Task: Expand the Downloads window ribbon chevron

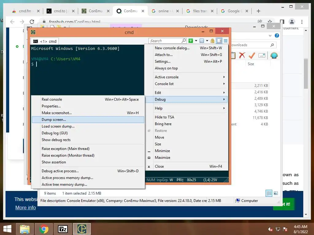Action: coord(270,35)
